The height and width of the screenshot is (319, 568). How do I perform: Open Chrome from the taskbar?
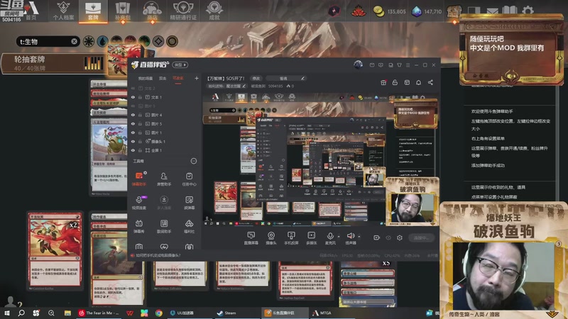click(x=158, y=313)
